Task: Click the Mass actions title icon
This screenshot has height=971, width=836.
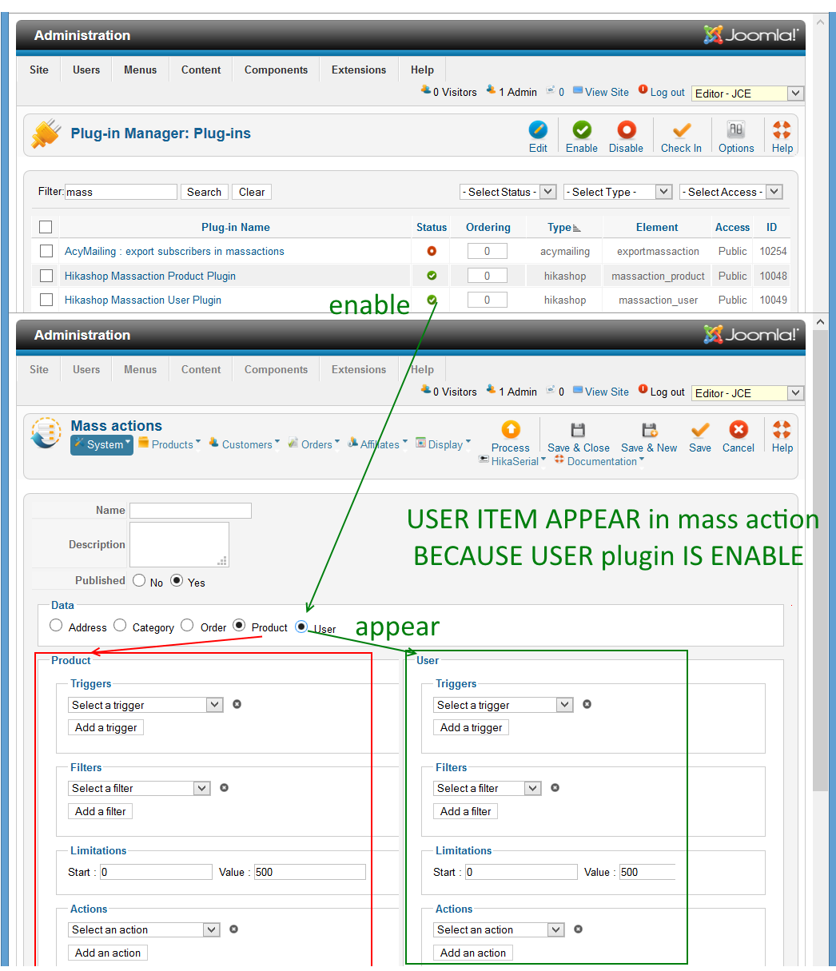Action: pos(46,432)
